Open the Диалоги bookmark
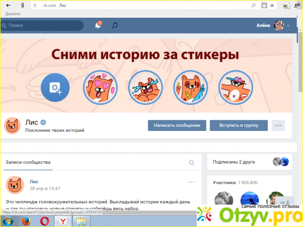The width and height of the screenshot is (303, 227). 13,14
